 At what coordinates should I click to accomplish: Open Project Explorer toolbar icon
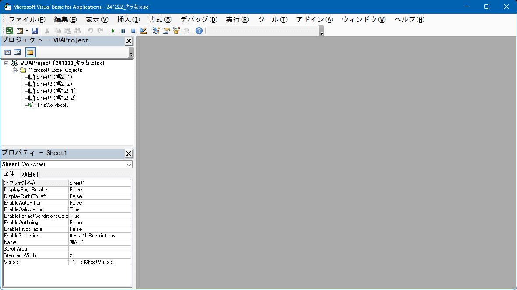point(156,31)
